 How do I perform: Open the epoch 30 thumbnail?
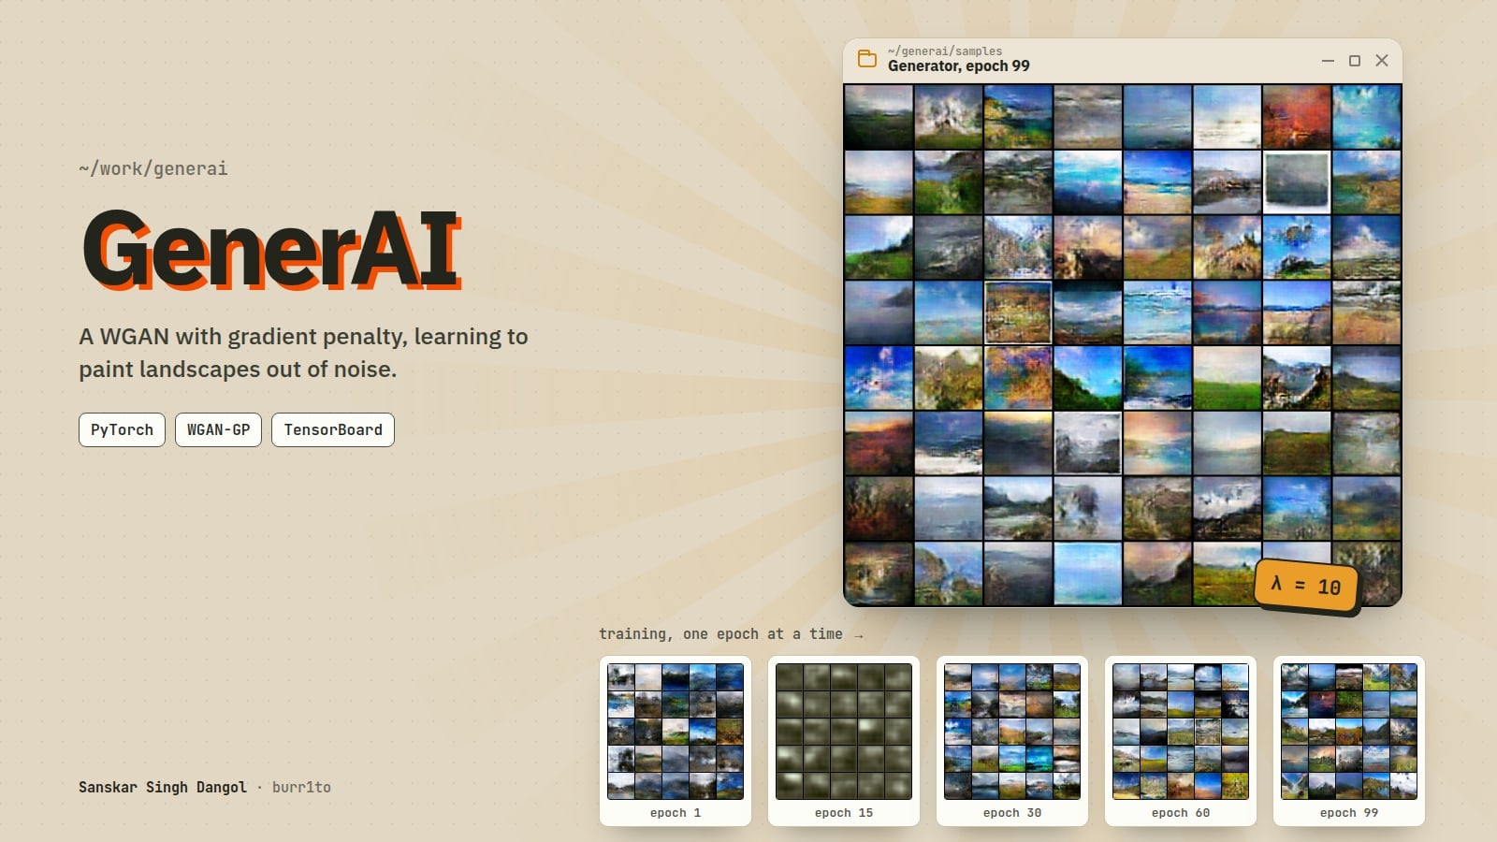1012,741
